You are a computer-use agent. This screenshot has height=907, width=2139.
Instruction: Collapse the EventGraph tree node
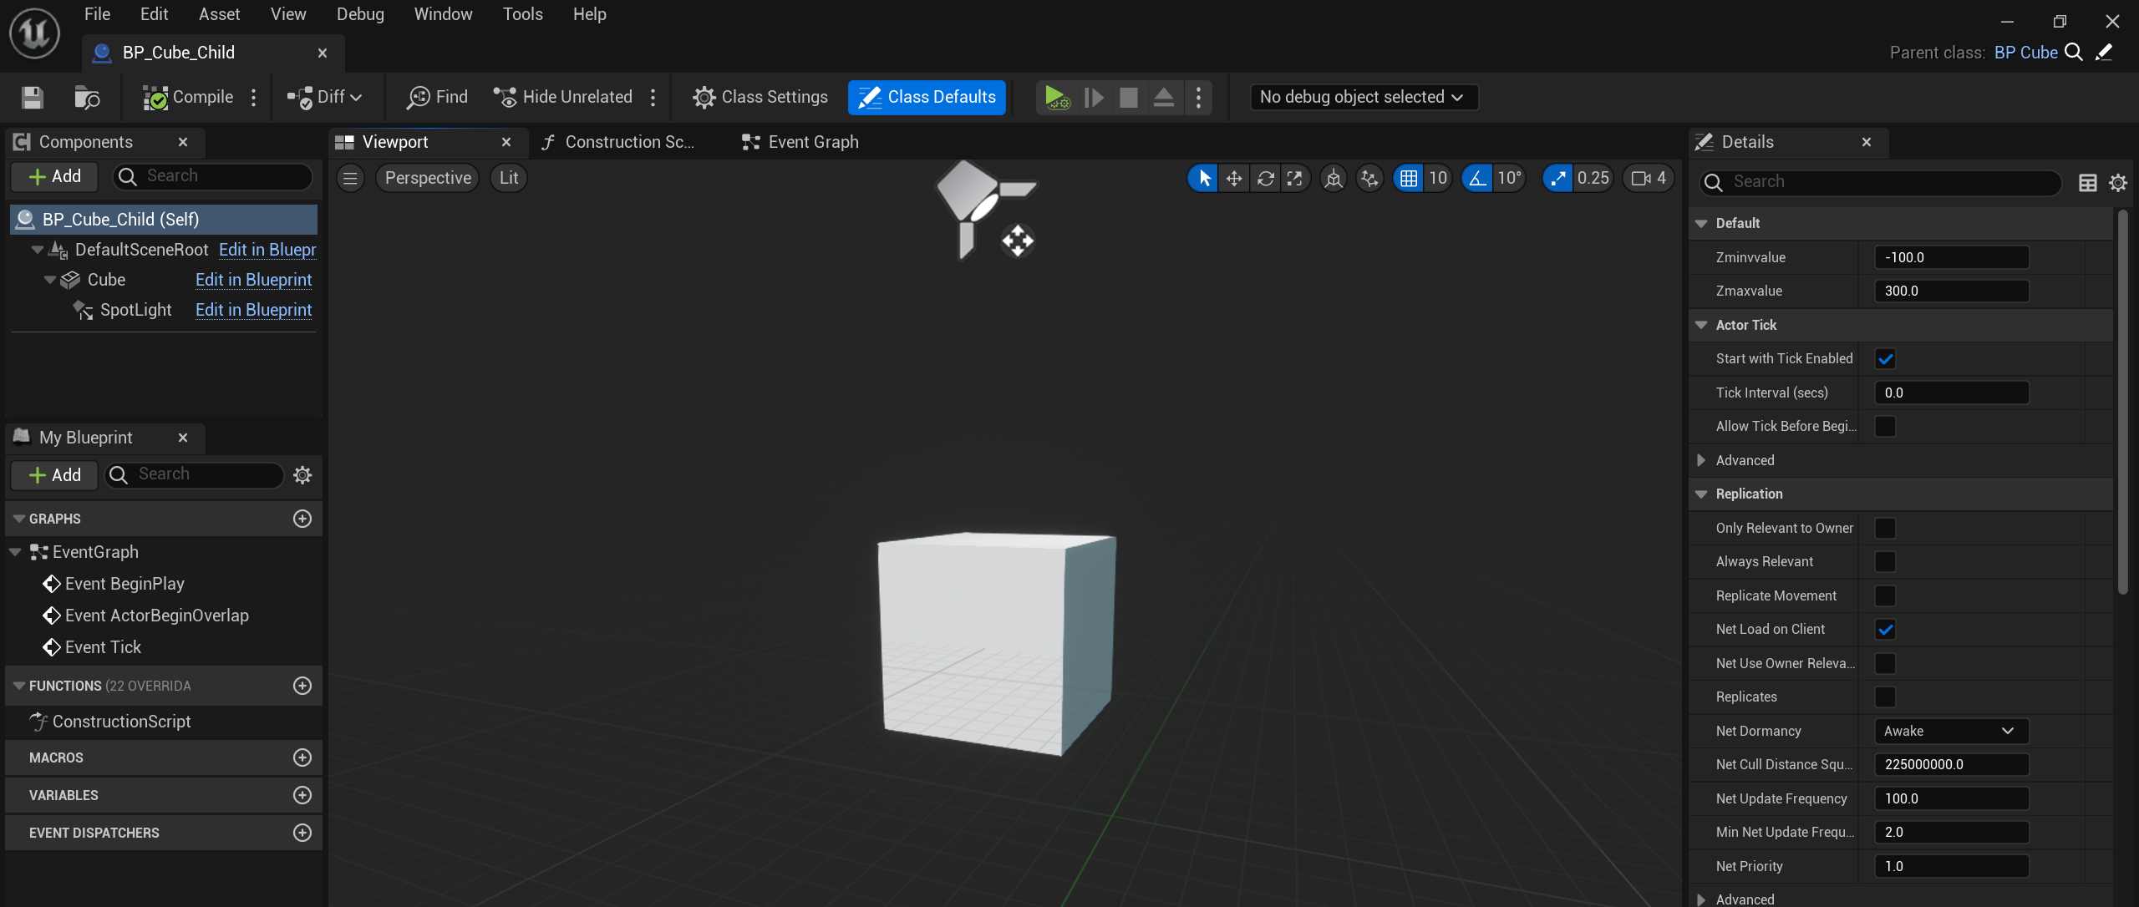[15, 552]
